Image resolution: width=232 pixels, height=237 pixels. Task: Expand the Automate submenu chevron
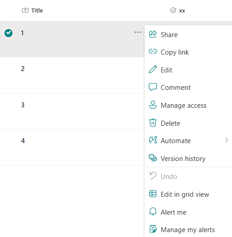click(x=227, y=140)
